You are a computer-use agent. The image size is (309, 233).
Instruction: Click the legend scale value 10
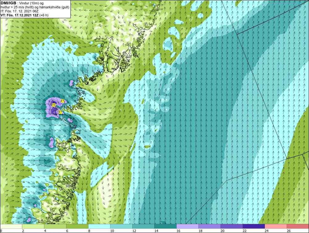112,231
